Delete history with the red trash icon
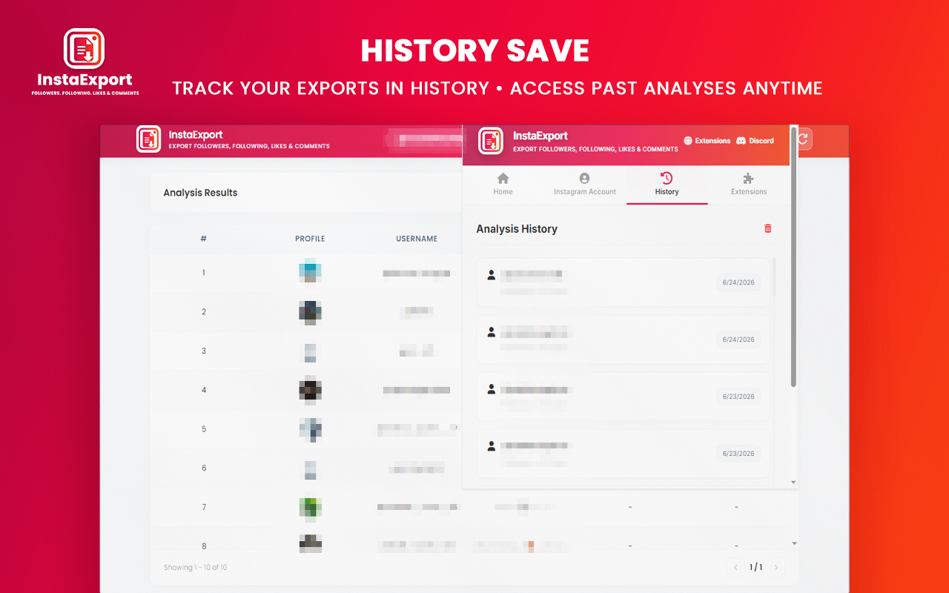The height and width of the screenshot is (593, 949). point(767,228)
